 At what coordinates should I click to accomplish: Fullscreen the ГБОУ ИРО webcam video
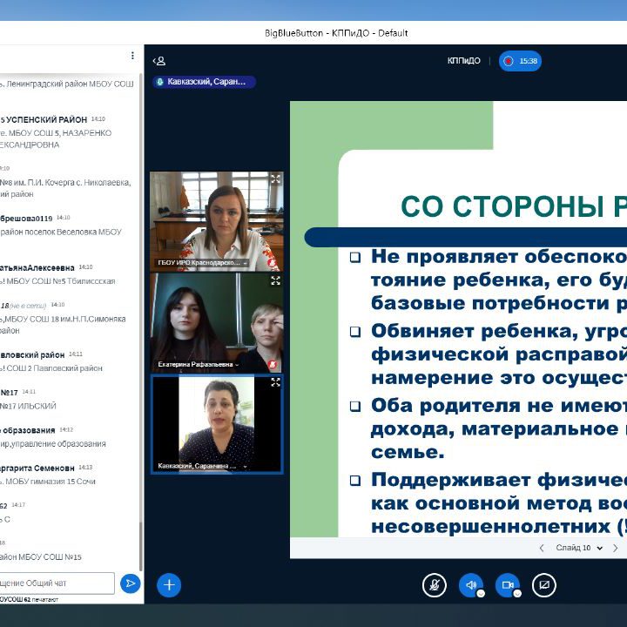click(x=275, y=179)
